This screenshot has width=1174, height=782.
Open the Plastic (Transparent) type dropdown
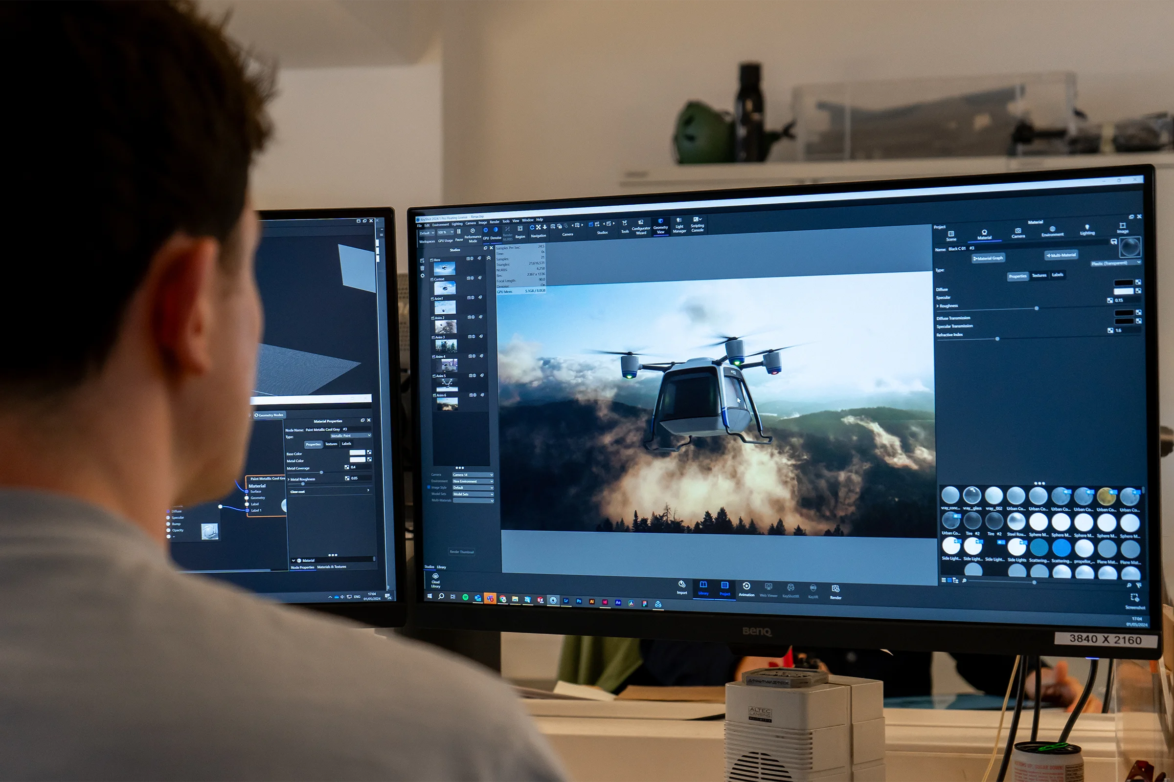point(1115,263)
